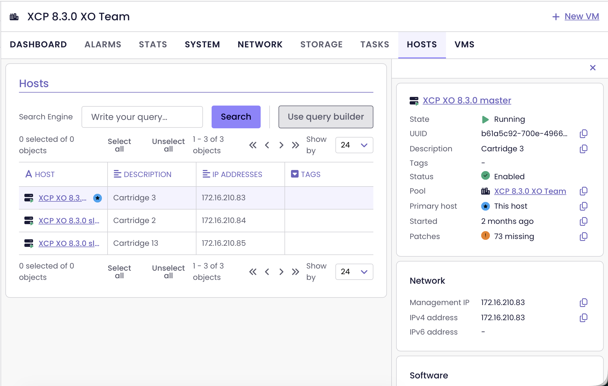
Task: Sort by the HOST column header
Action: pos(45,174)
